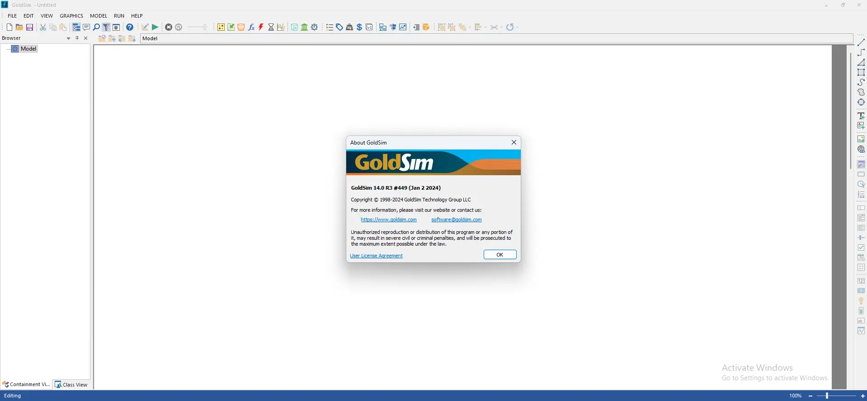The width and height of the screenshot is (867, 401).
Task: Open the https://www.goldsim.com link
Action: [389, 220]
